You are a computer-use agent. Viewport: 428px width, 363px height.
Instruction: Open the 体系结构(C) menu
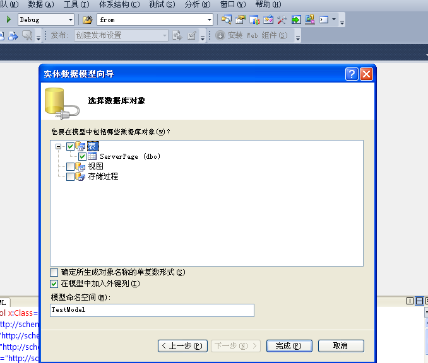pos(119,4)
